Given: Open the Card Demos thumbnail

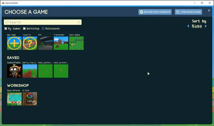Looking at the screenshot, I should click(x=76, y=43).
